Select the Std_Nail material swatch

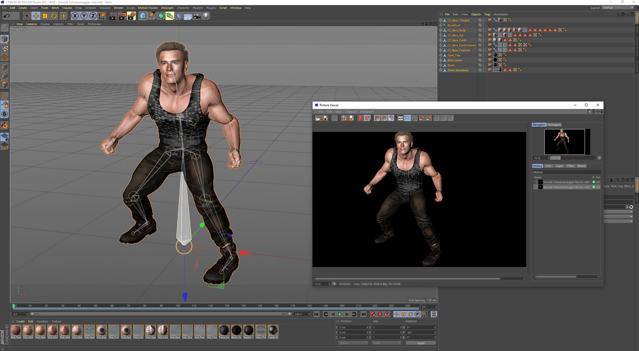77,332
